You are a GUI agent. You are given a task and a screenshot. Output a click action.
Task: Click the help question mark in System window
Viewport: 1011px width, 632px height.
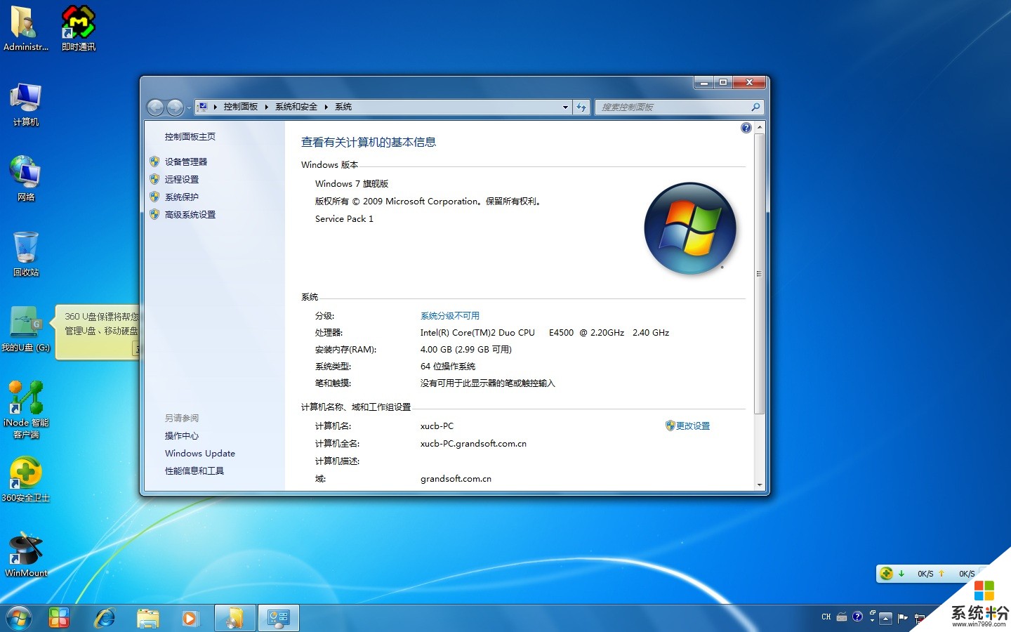[746, 128]
